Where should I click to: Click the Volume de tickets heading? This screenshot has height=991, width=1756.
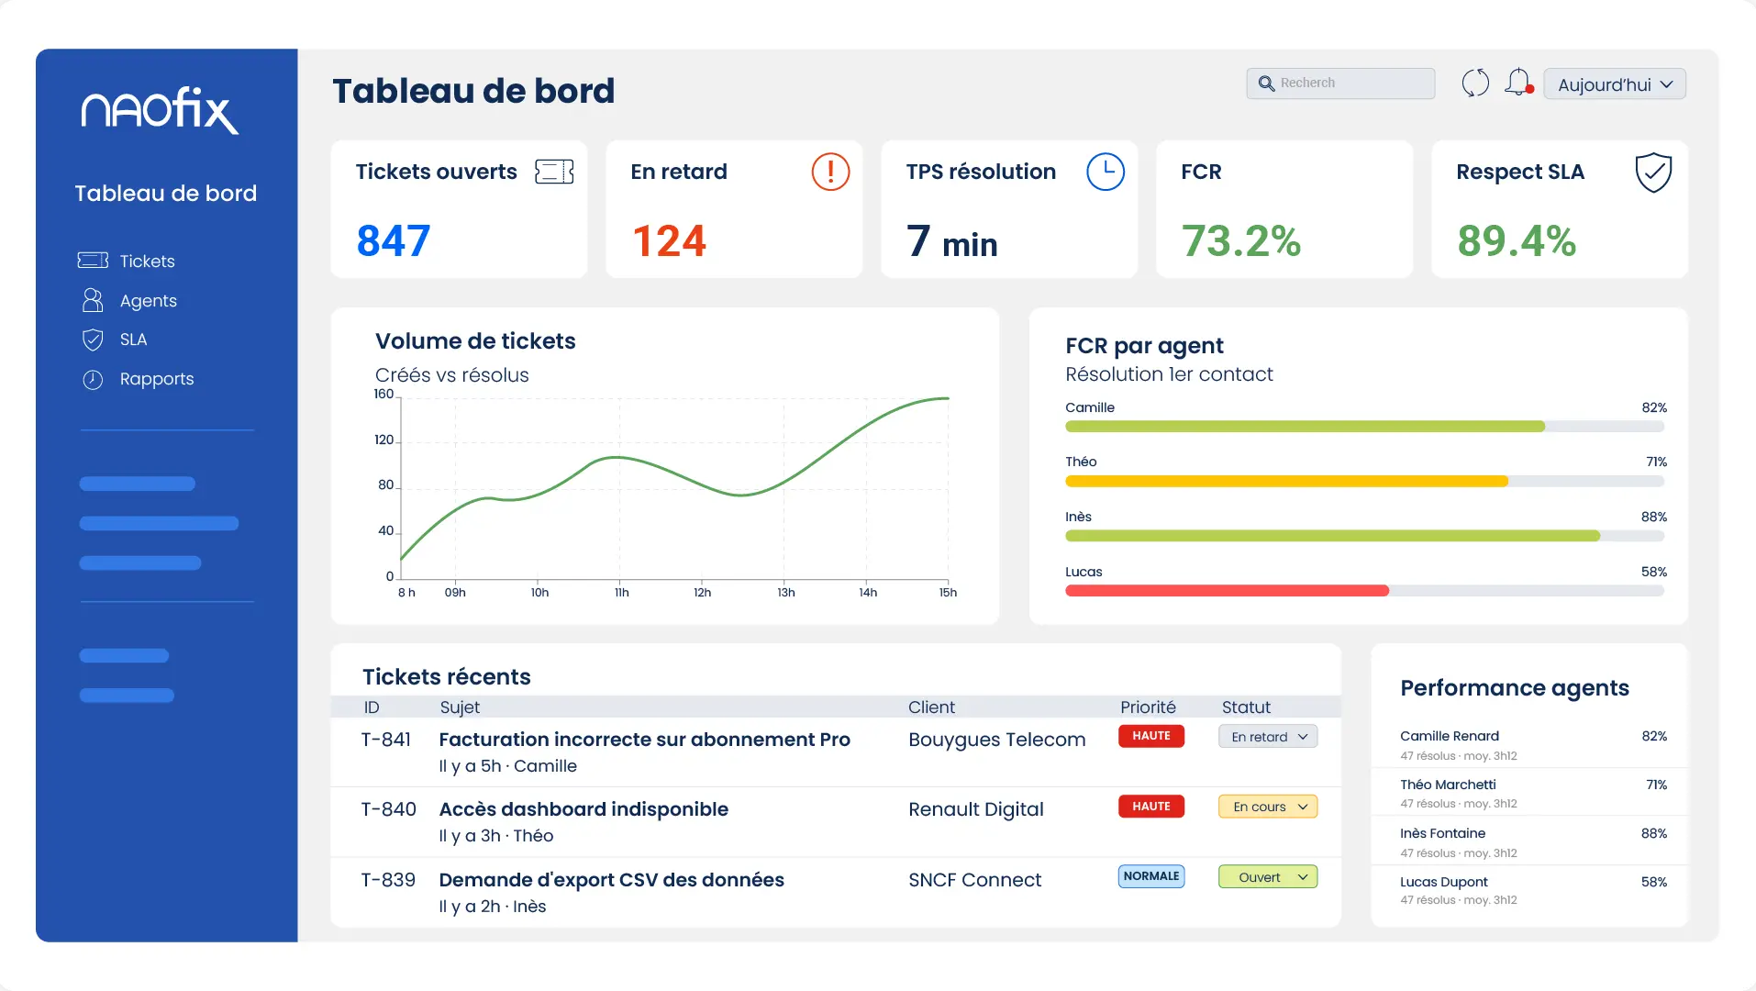click(x=475, y=341)
